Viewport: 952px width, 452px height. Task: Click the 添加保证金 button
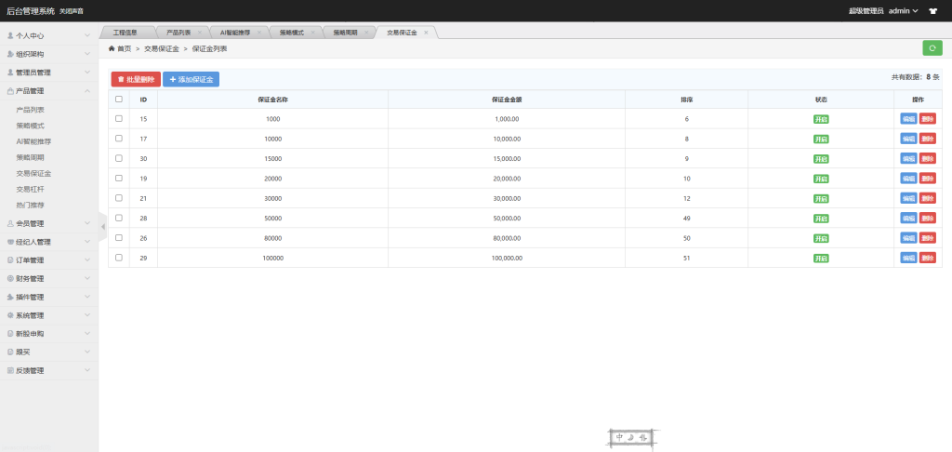(x=191, y=80)
